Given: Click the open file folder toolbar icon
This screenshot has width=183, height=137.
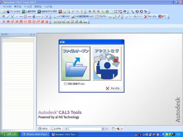Looking at the screenshot, I should (x=4, y=11).
